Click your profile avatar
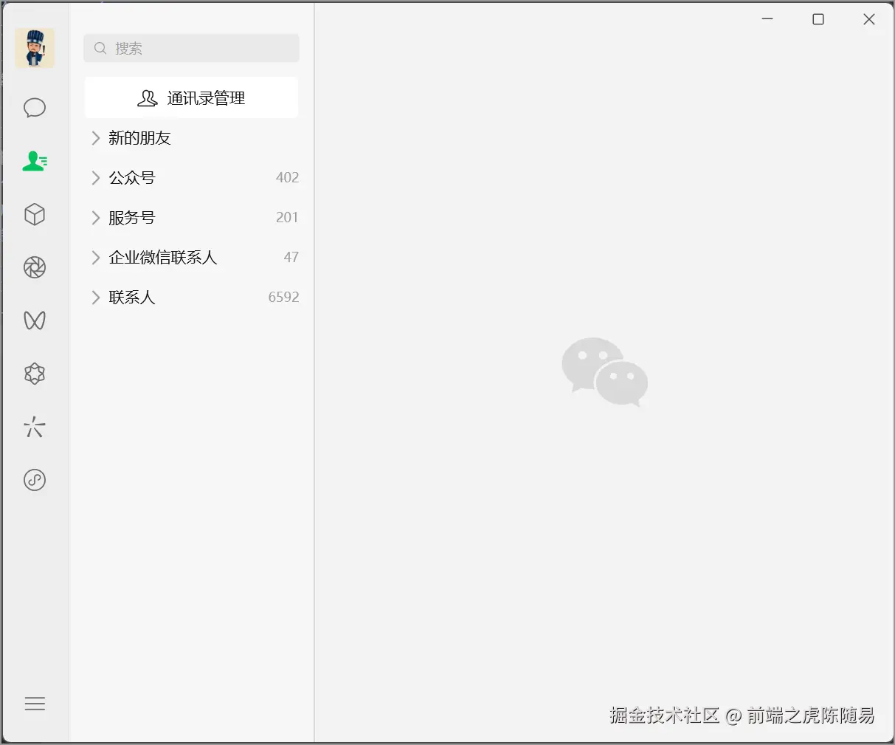895x745 pixels. coord(34,47)
